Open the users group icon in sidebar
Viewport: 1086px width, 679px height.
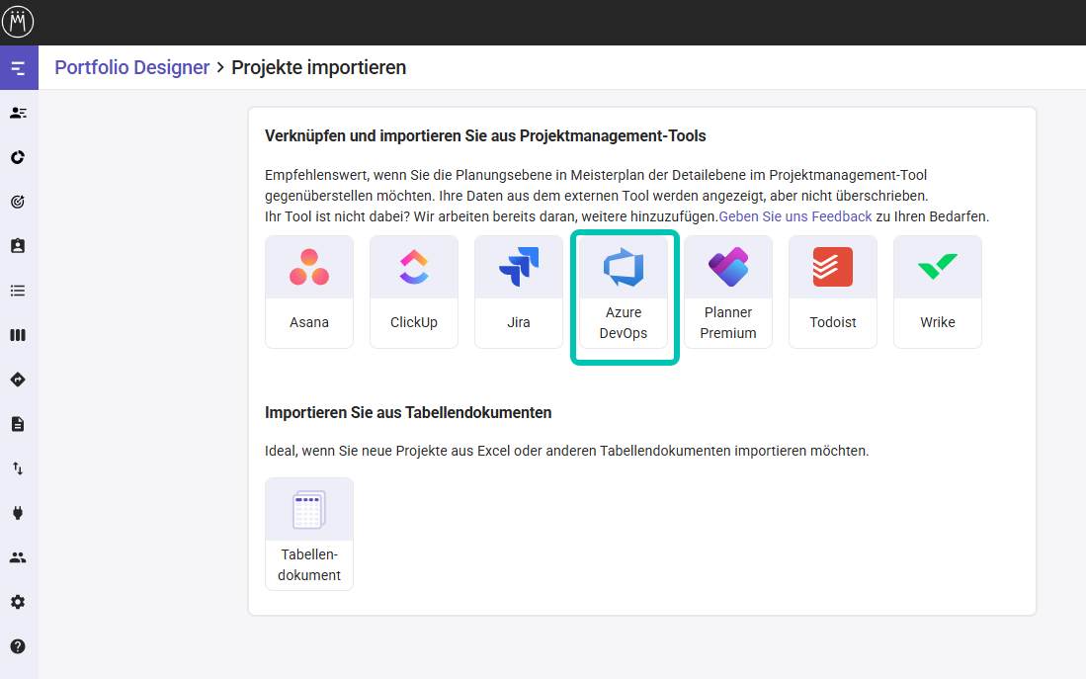tap(18, 557)
